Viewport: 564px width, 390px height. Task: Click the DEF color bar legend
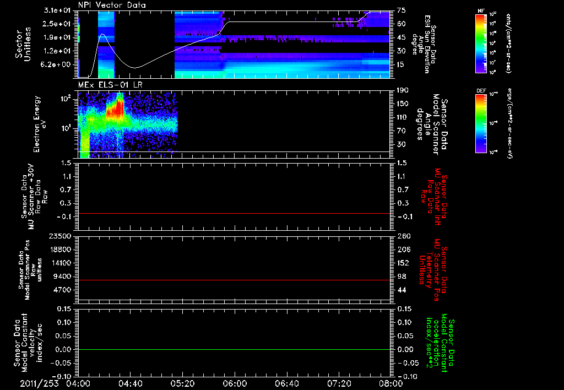point(481,123)
